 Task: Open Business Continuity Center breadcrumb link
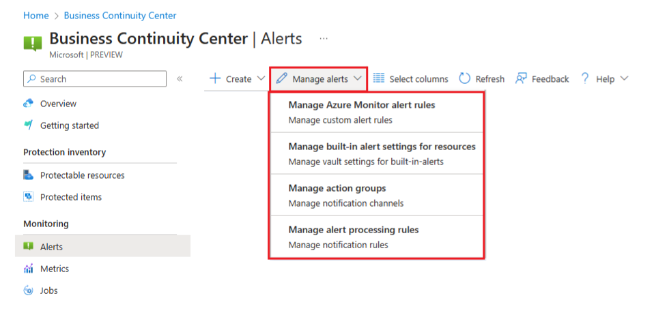(120, 16)
